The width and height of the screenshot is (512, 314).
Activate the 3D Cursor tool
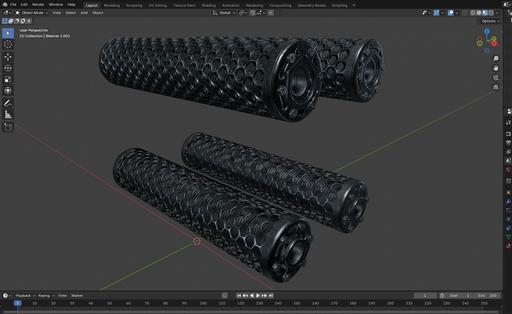point(8,44)
